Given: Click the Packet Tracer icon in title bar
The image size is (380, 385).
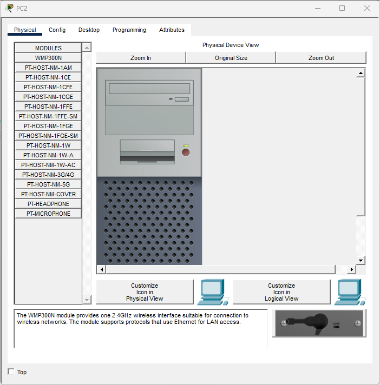Looking at the screenshot, I should [9, 8].
